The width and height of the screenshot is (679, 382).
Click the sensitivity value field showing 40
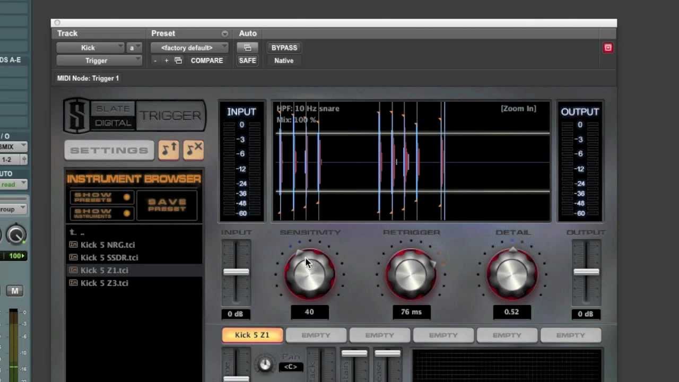tap(310, 312)
